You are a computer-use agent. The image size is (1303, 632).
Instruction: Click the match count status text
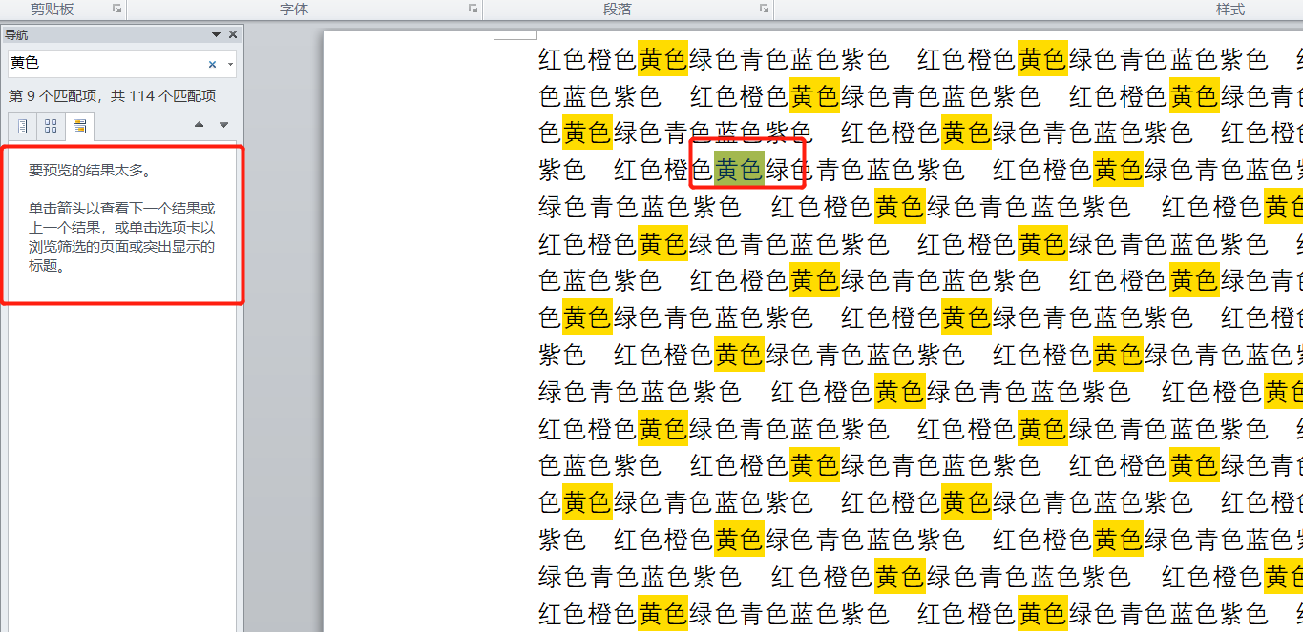(112, 96)
